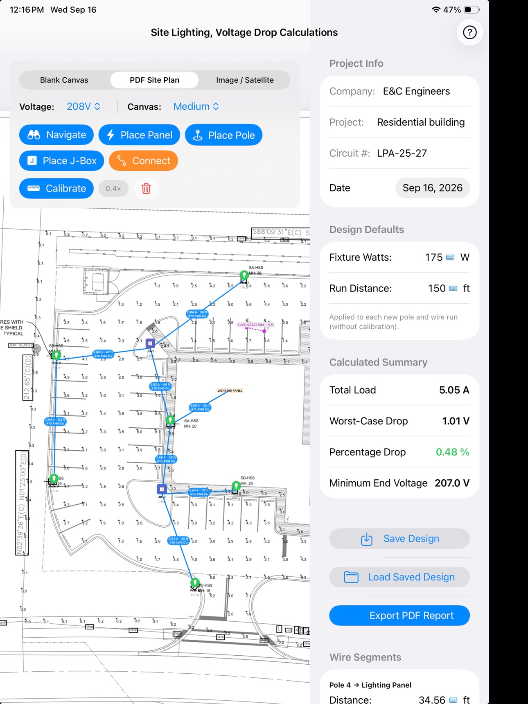This screenshot has height=704, width=528.
Task: Tap the battery status icon
Action: pos(472,10)
